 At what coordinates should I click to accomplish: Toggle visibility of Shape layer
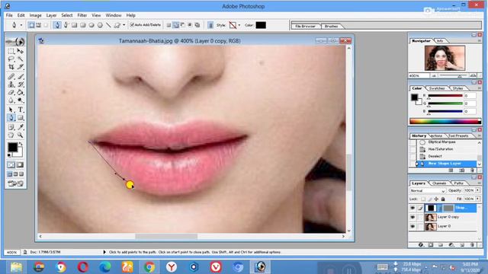point(413,208)
